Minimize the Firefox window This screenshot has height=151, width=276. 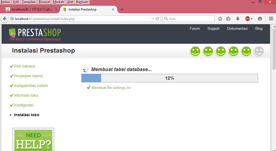click(253, 2)
